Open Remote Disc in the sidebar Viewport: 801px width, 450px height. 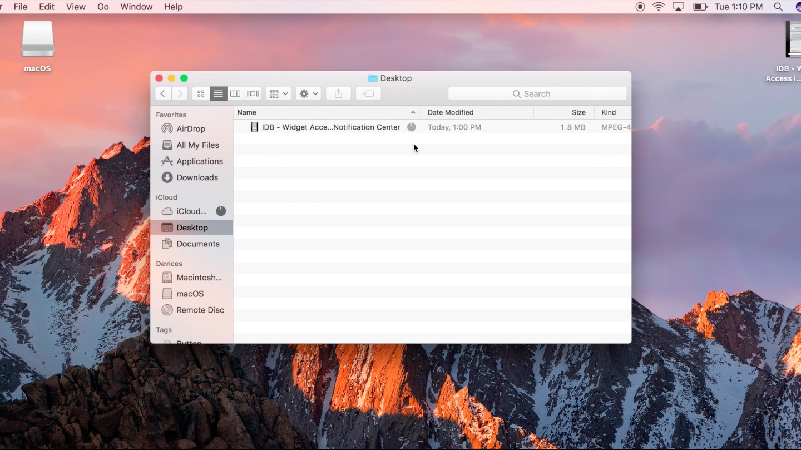(191, 310)
